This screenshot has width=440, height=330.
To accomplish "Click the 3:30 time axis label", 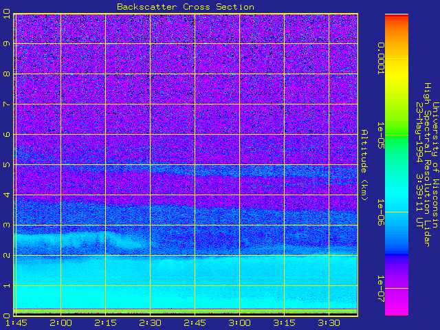I will (x=329, y=323).
